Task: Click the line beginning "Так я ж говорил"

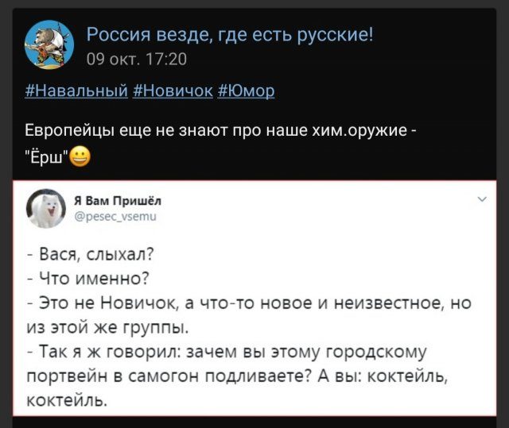Action: click(232, 352)
